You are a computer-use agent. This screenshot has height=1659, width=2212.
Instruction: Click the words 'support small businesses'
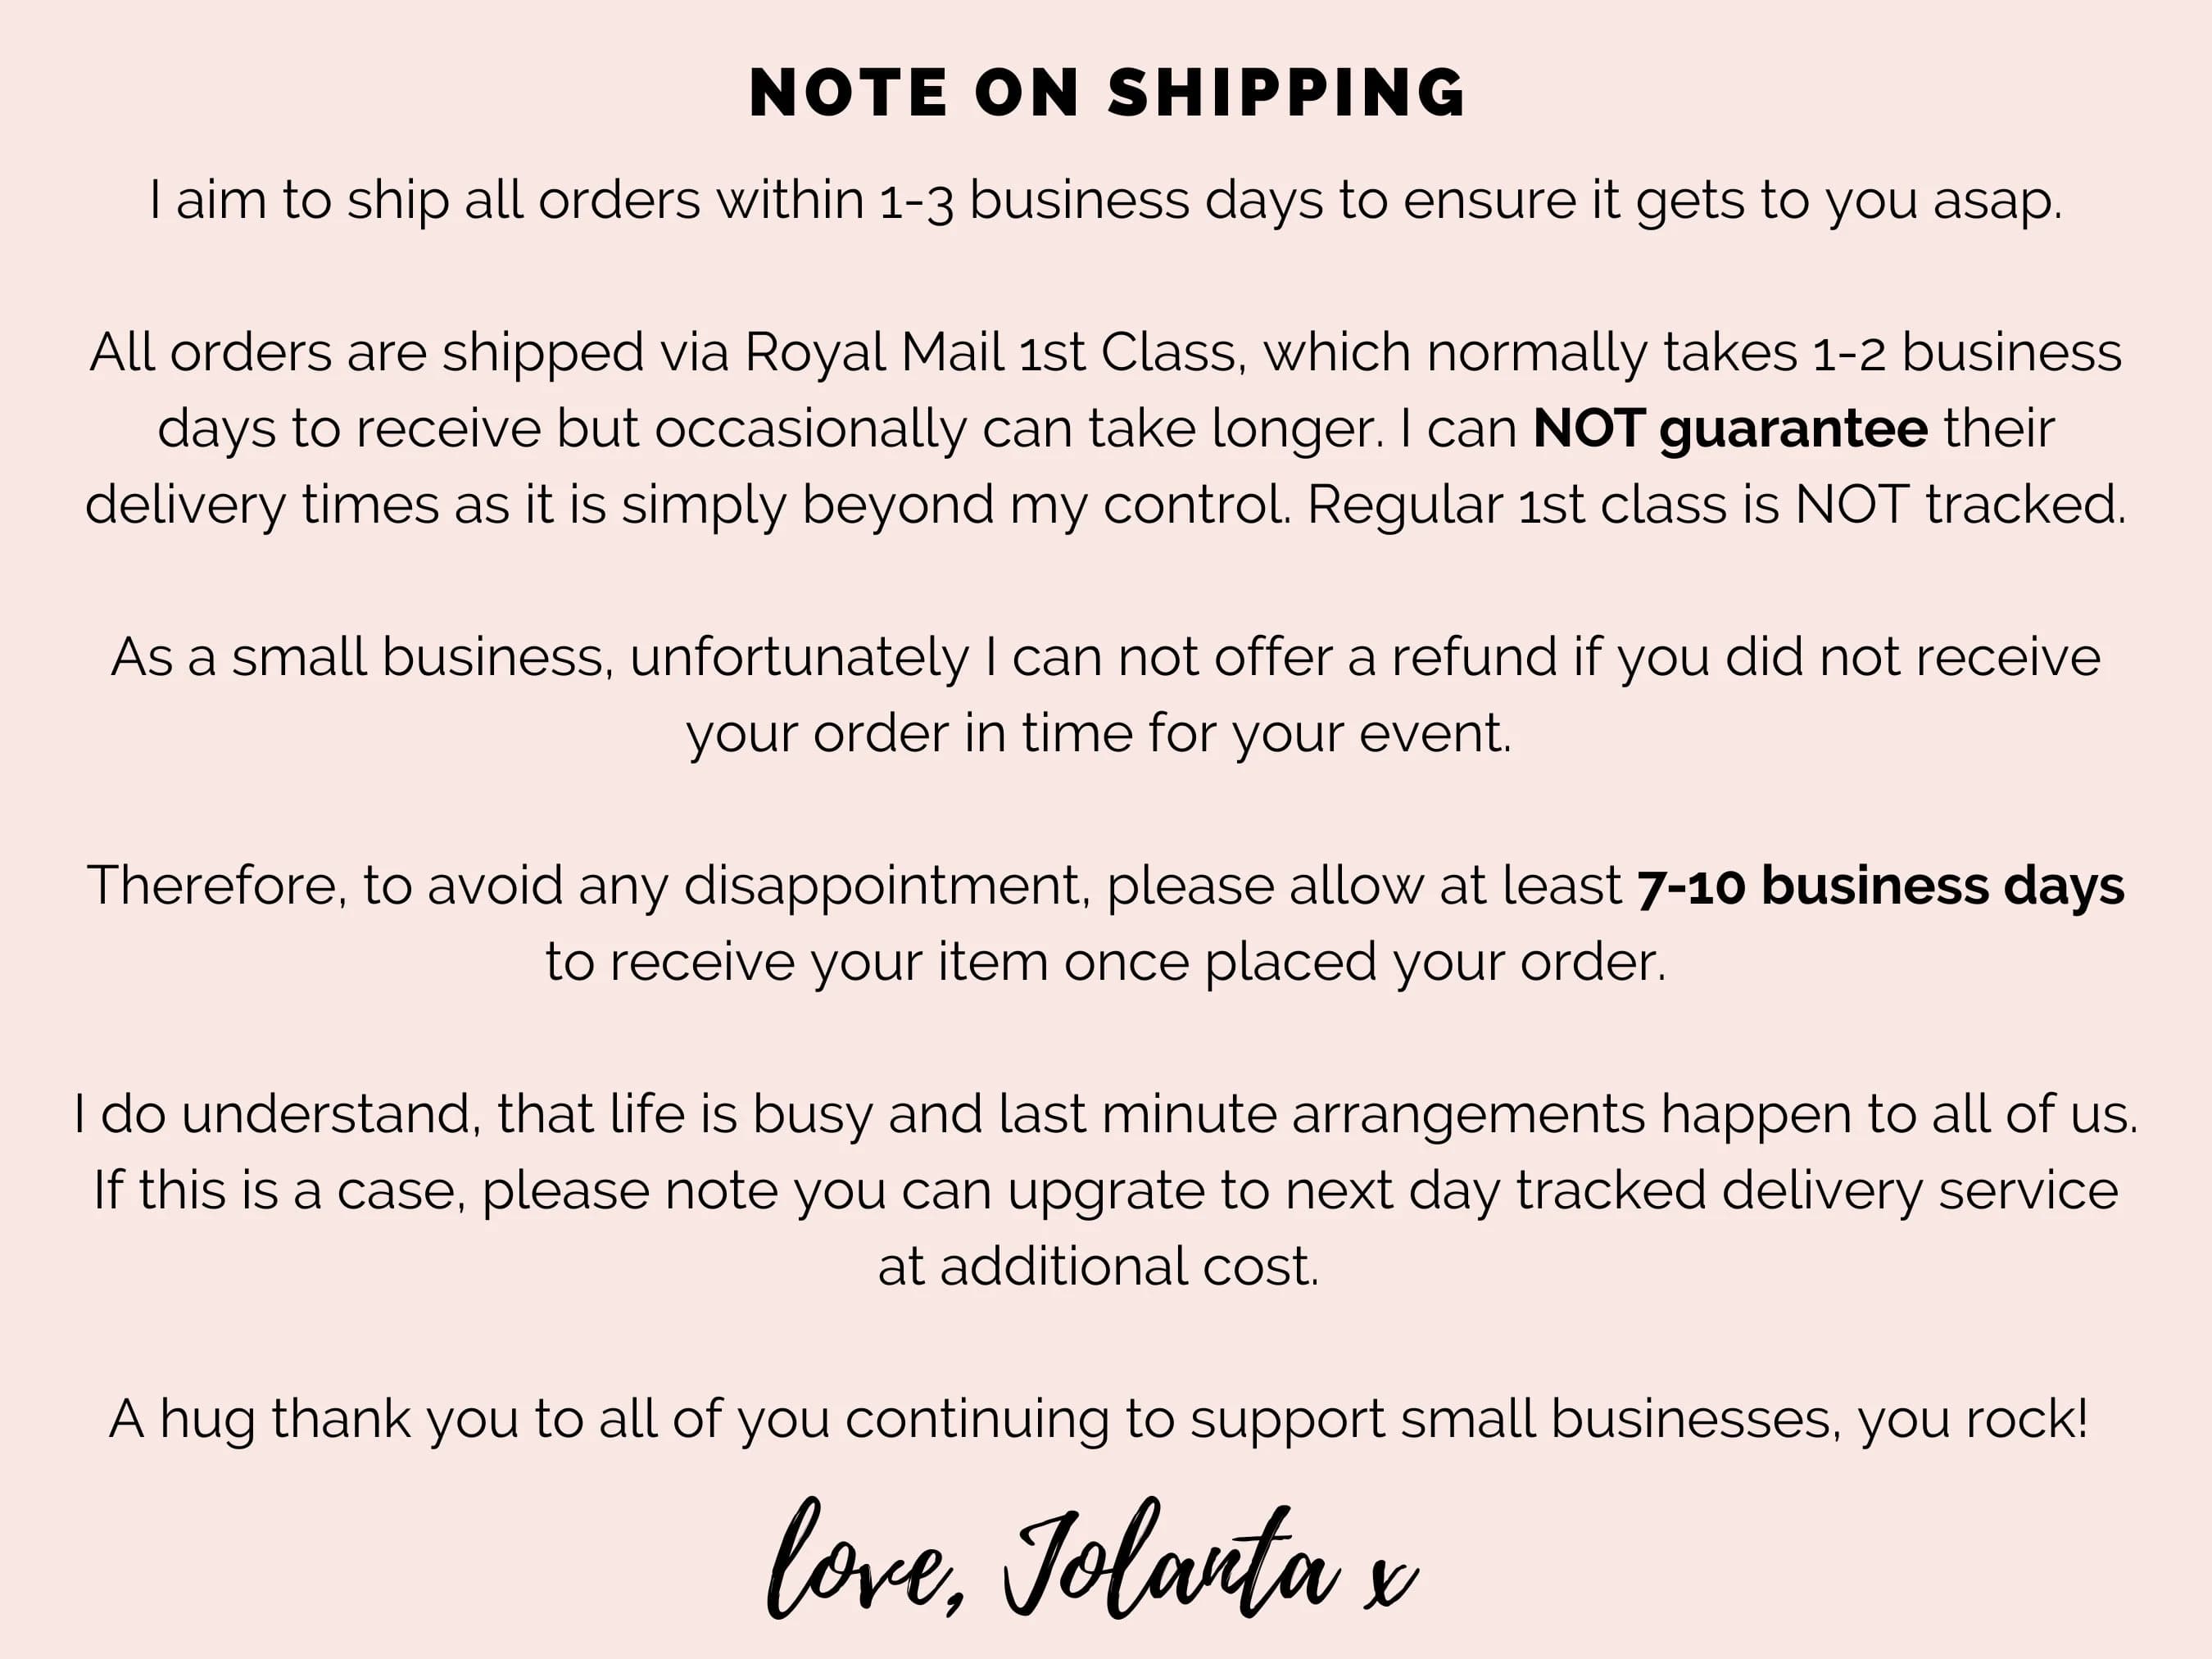[1513, 1418]
